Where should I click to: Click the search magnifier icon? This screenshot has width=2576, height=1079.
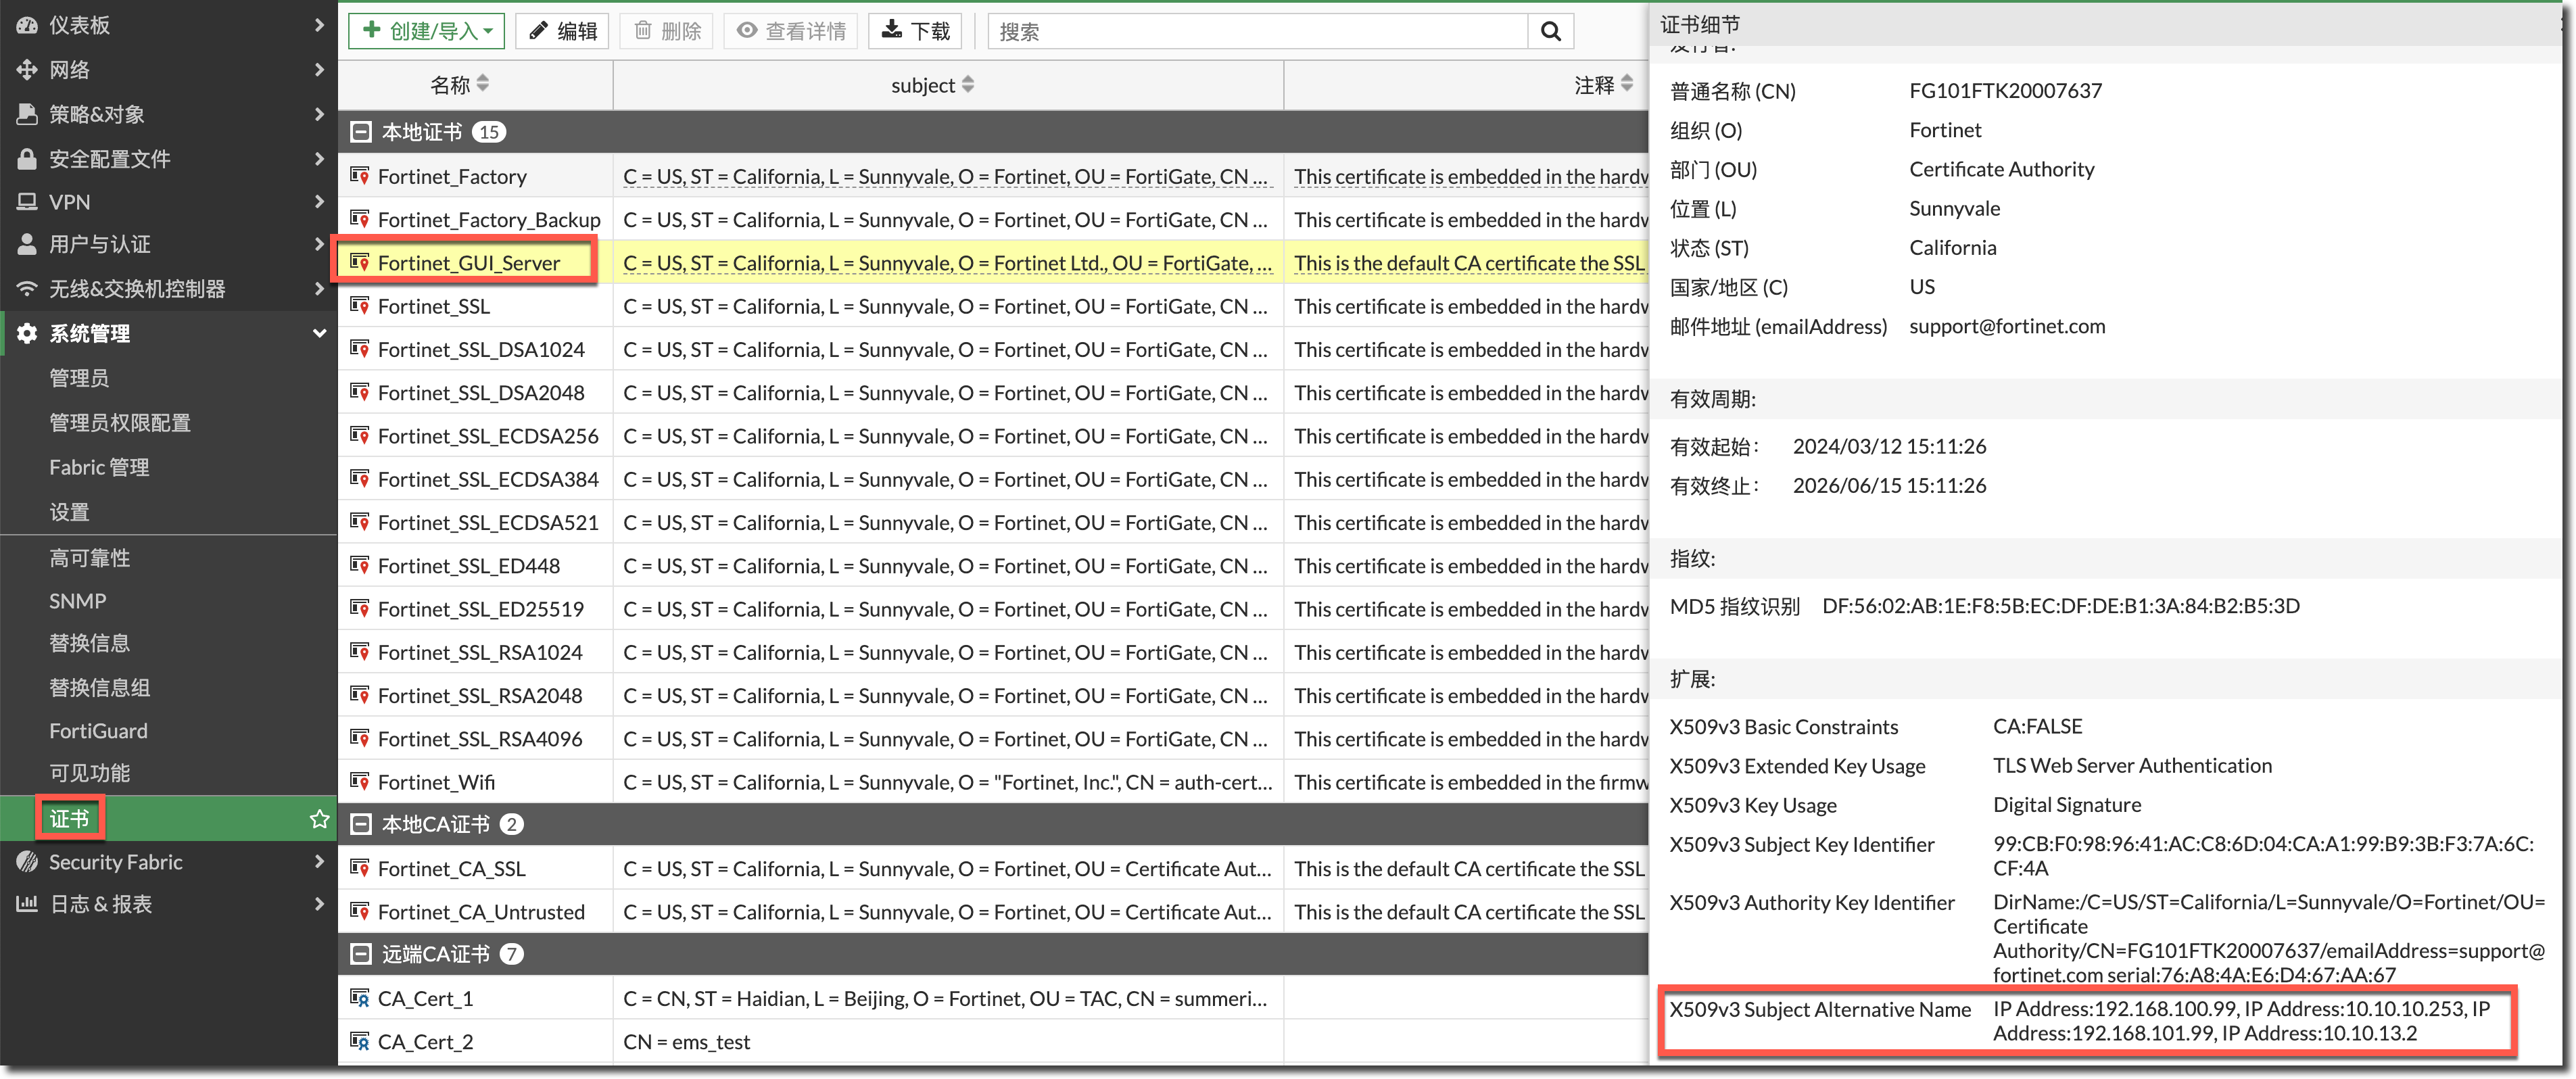point(1550,32)
